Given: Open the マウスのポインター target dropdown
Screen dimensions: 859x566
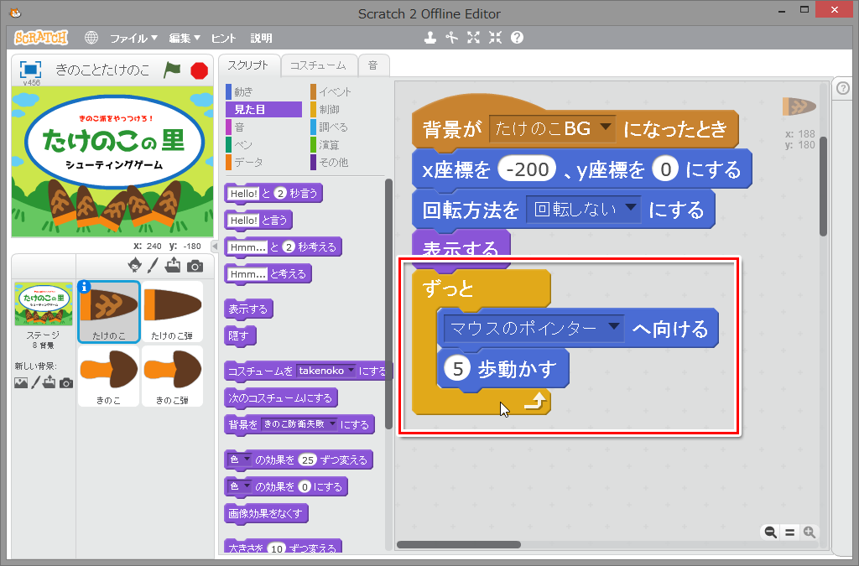Looking at the screenshot, I should click(x=534, y=329).
